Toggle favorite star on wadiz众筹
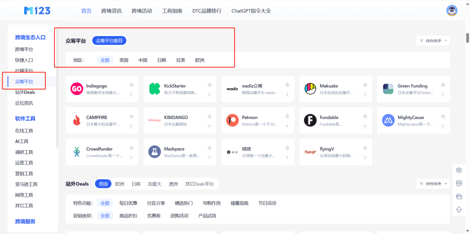 (x=287, y=85)
